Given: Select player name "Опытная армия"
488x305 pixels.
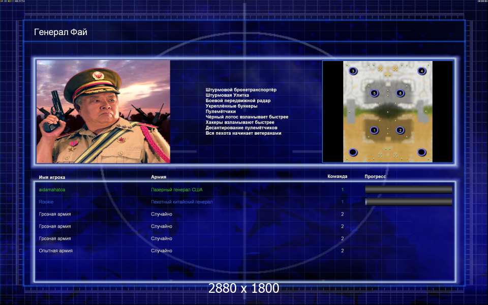Looking at the screenshot, I should [x=56, y=251].
